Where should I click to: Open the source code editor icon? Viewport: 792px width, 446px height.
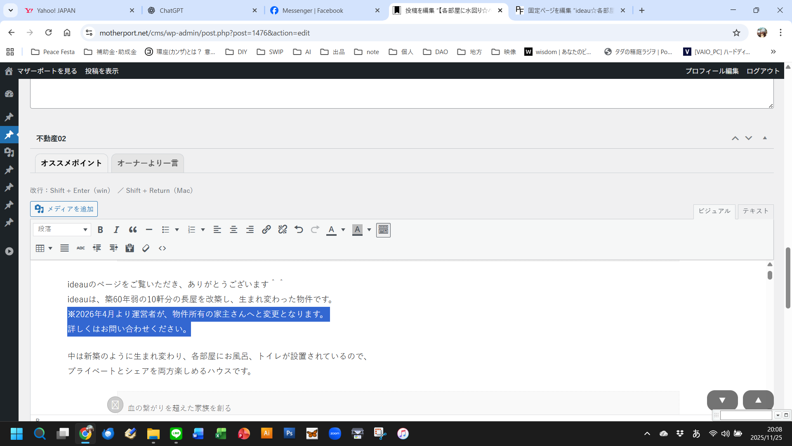pos(162,248)
